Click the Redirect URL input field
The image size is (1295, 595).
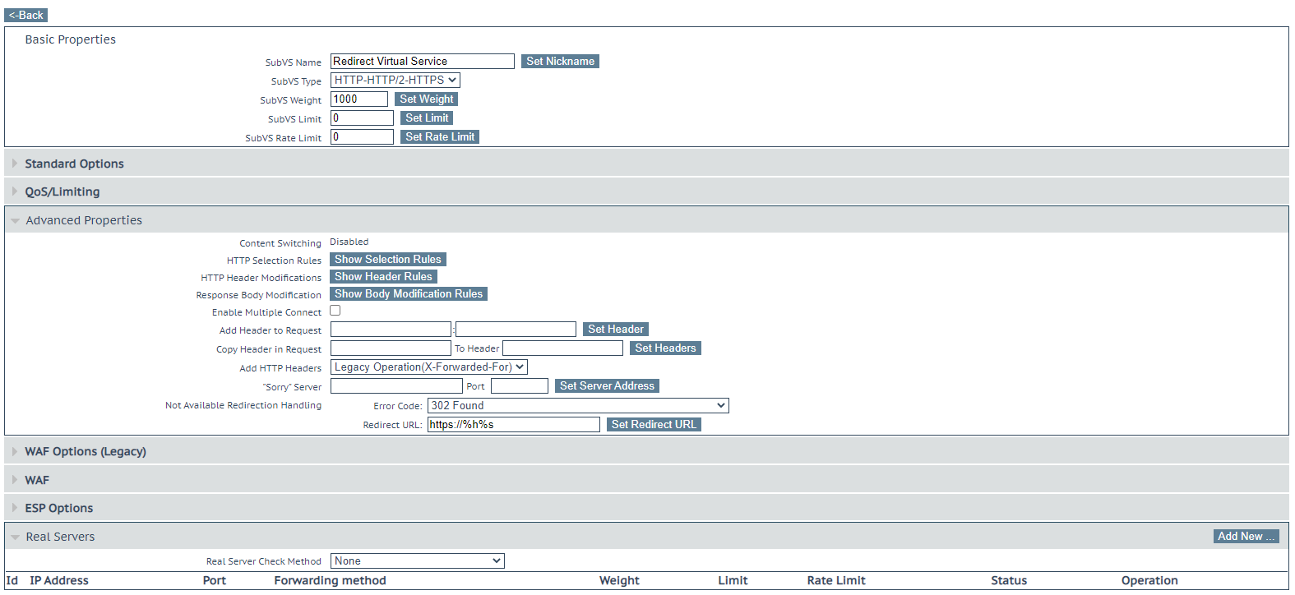click(514, 425)
